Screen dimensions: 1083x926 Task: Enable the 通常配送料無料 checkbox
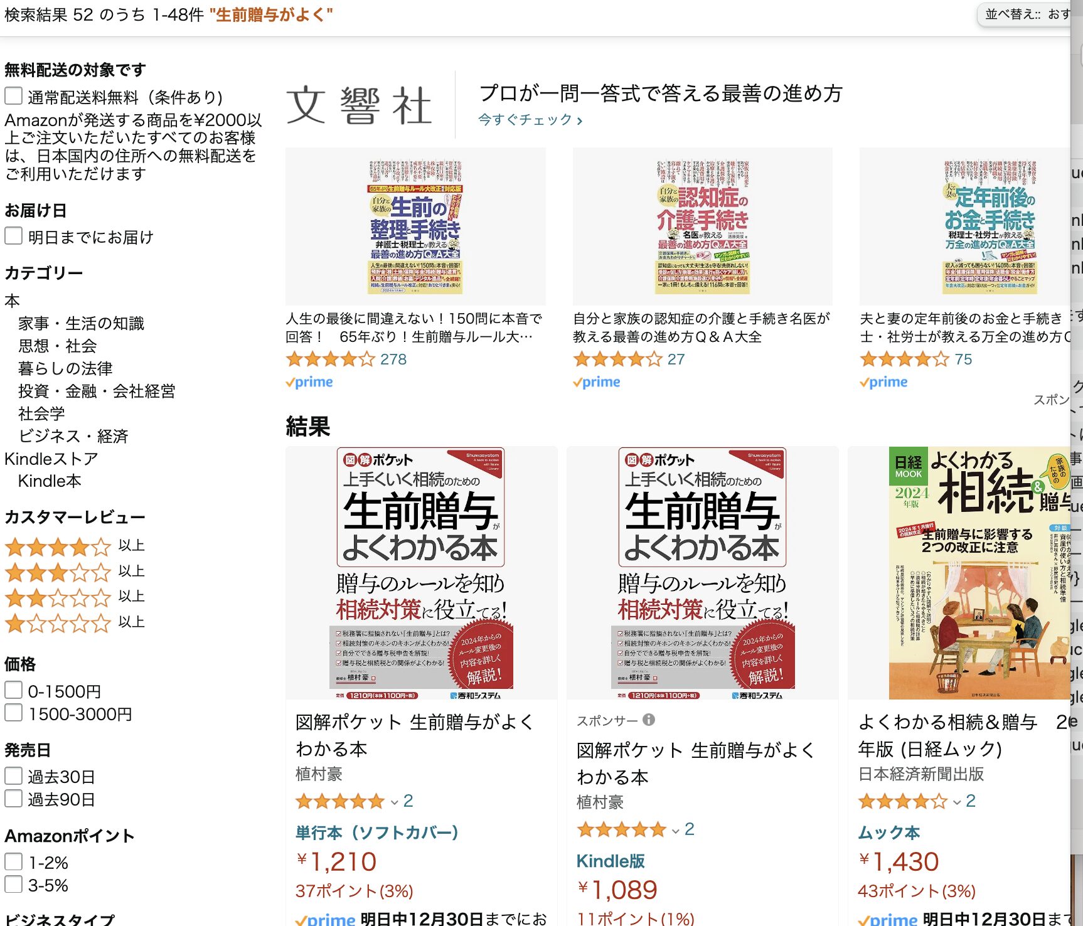pyautogui.click(x=14, y=96)
